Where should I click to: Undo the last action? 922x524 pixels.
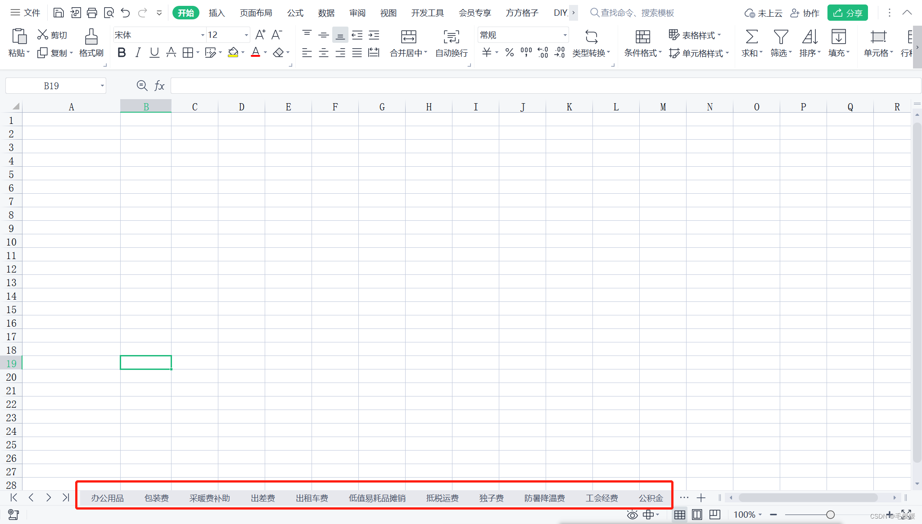pos(125,13)
